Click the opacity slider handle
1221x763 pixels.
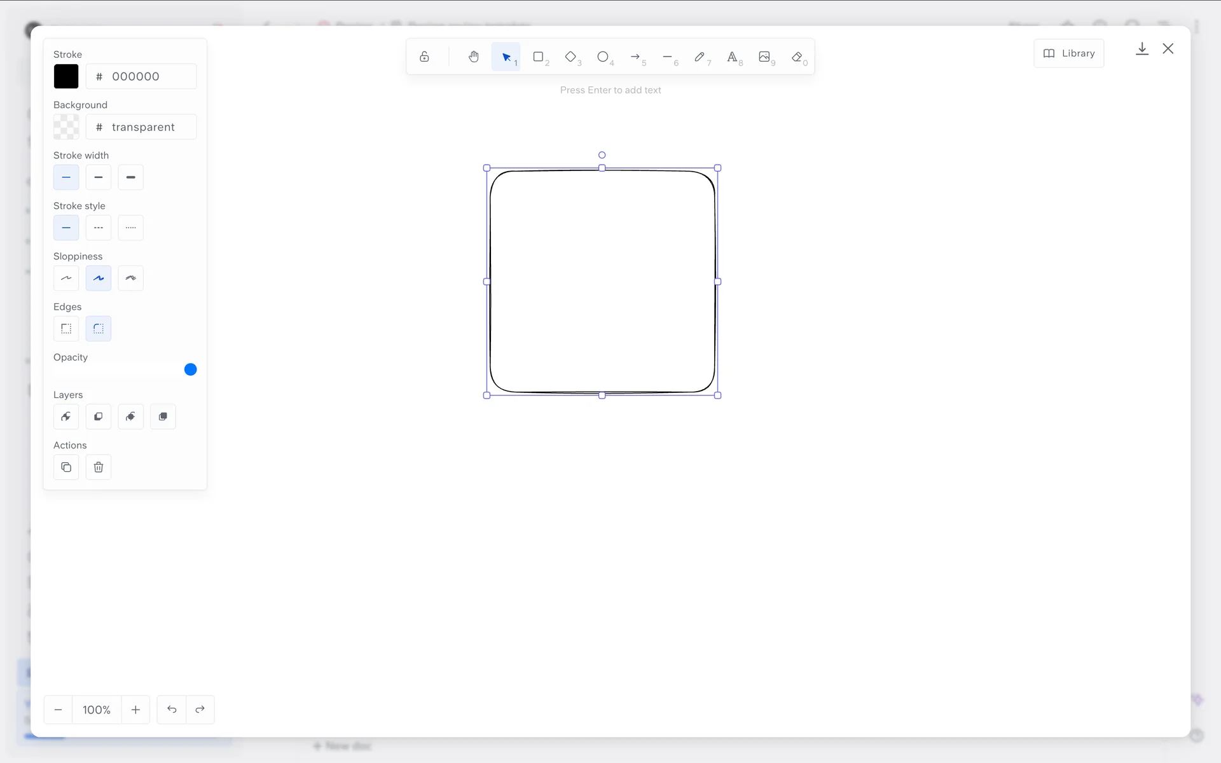pos(190,369)
